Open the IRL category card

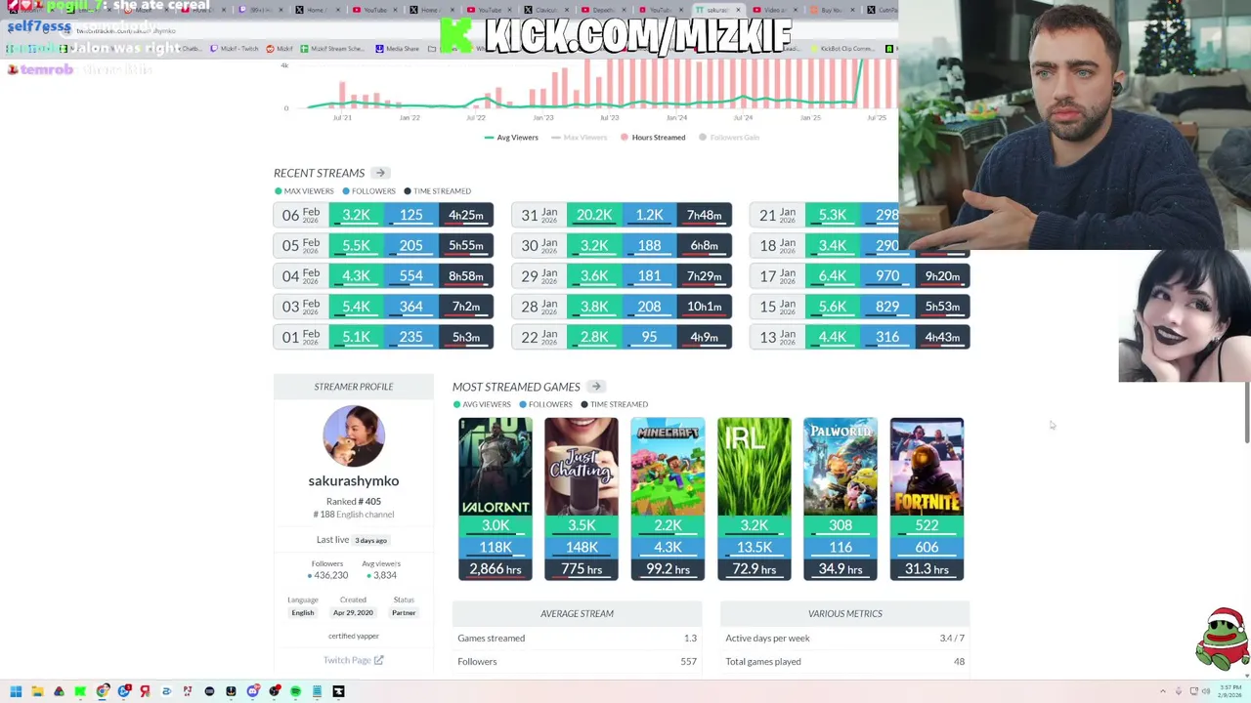754,499
